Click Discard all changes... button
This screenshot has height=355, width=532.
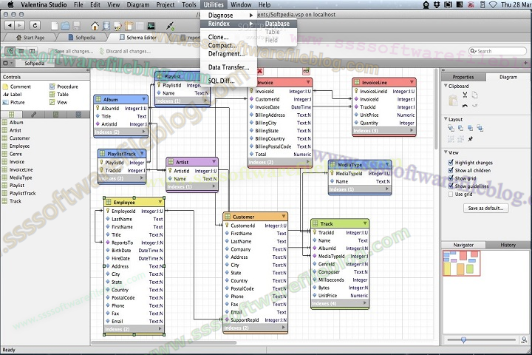tap(125, 51)
